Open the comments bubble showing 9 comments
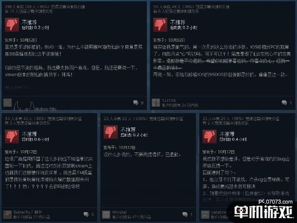Image resolution: width=297 pixels, height=223 pixels. click(x=136, y=103)
